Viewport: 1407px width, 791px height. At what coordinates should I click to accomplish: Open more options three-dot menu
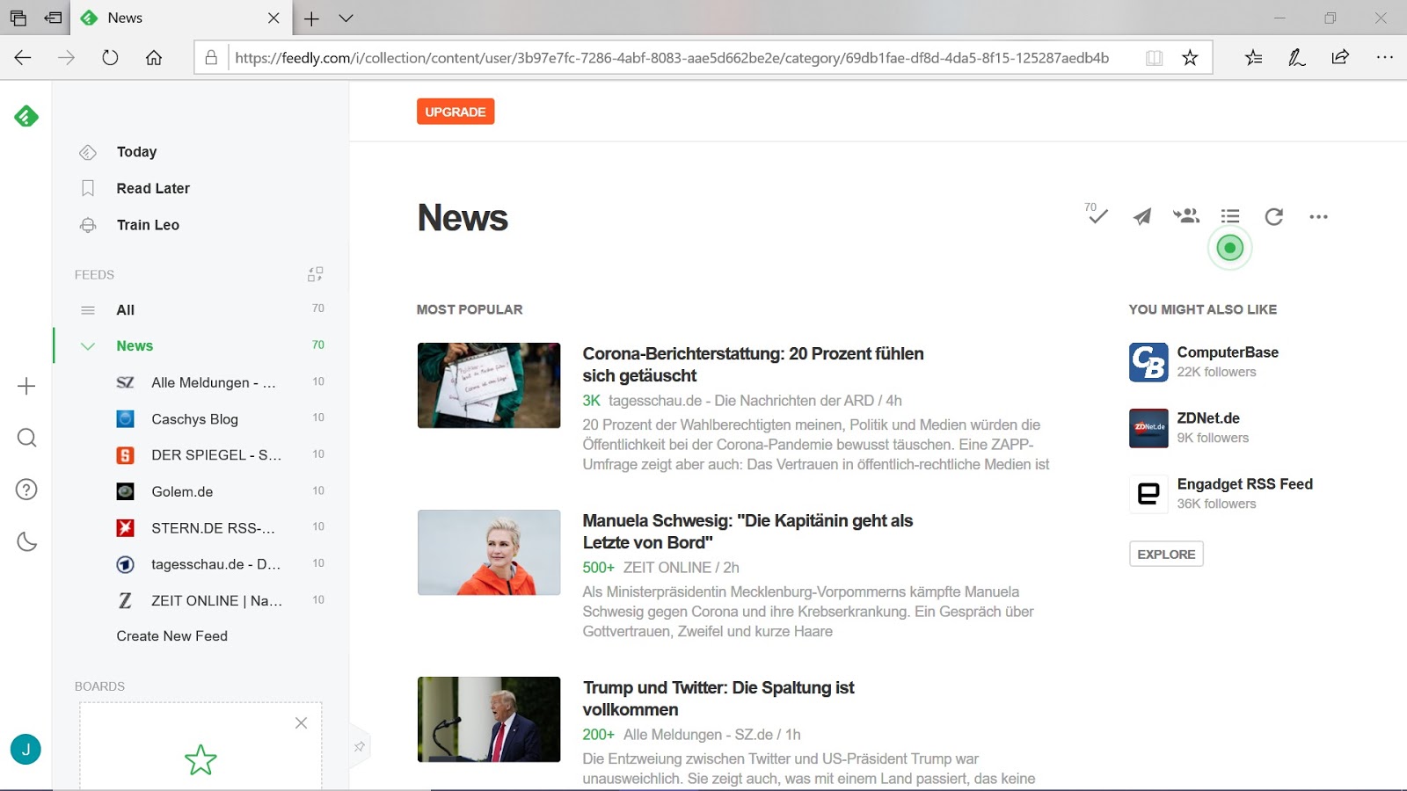(1318, 216)
